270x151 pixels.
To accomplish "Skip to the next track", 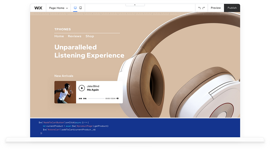I will pyautogui.click(x=85, y=98).
